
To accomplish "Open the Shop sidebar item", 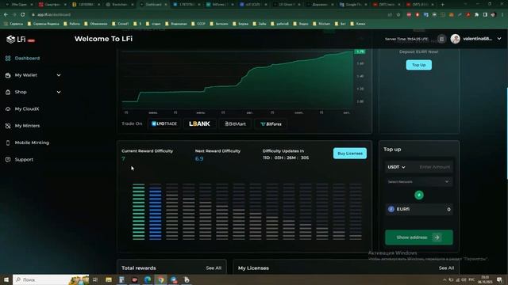I will click(x=21, y=92).
